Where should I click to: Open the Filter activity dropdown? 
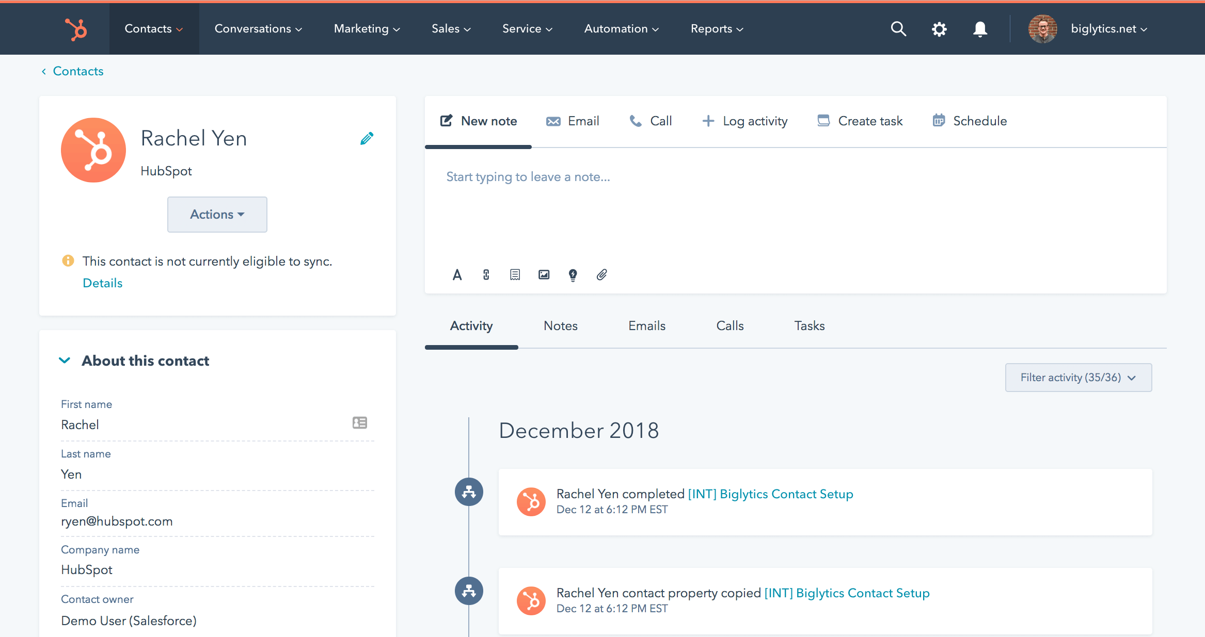1078,377
